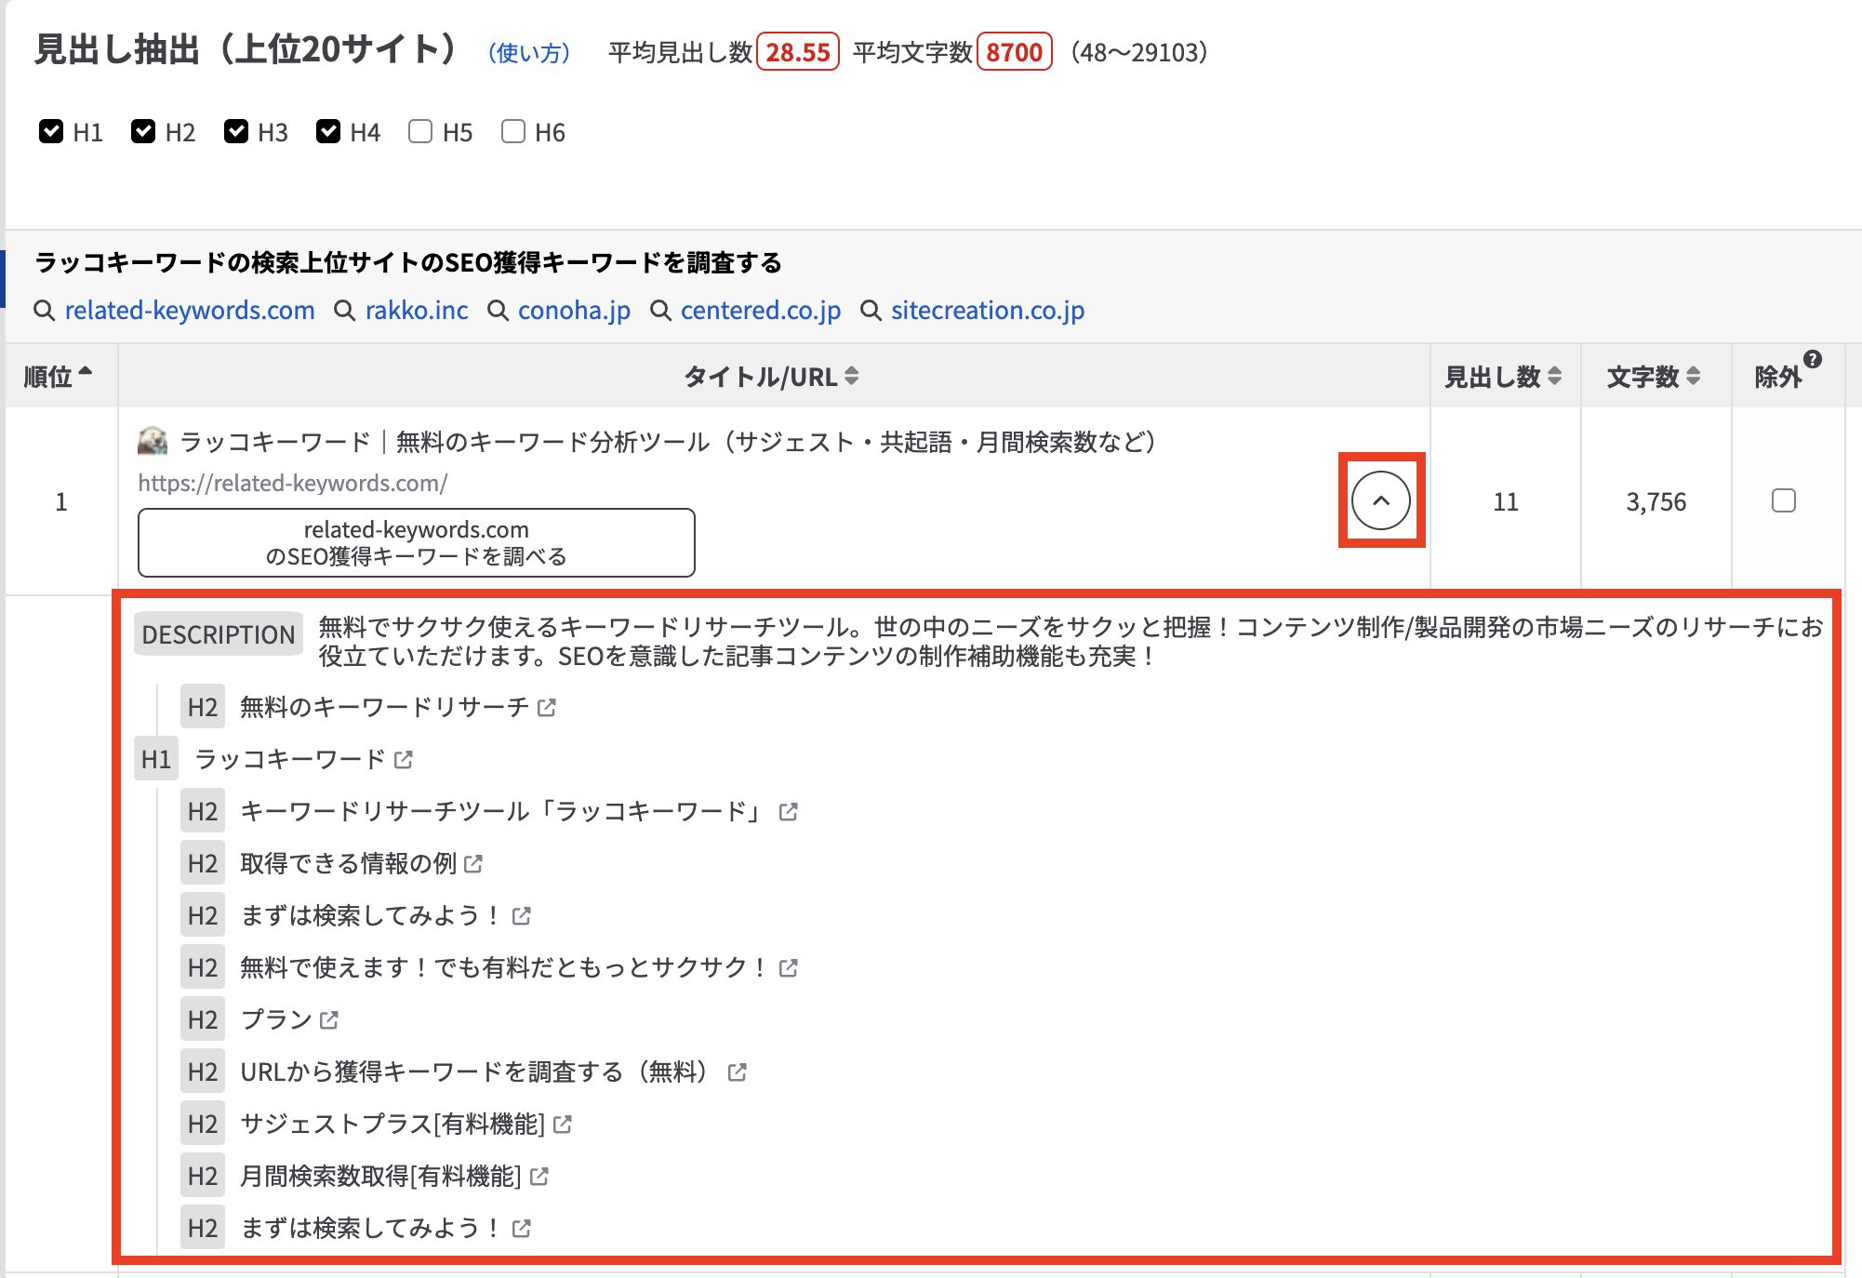Click magnifier icon before conoha.jp link

pos(498,311)
